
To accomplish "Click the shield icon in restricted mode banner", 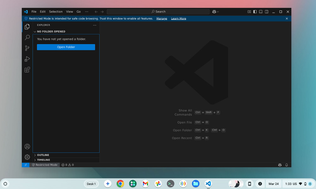I will (x=26, y=19).
